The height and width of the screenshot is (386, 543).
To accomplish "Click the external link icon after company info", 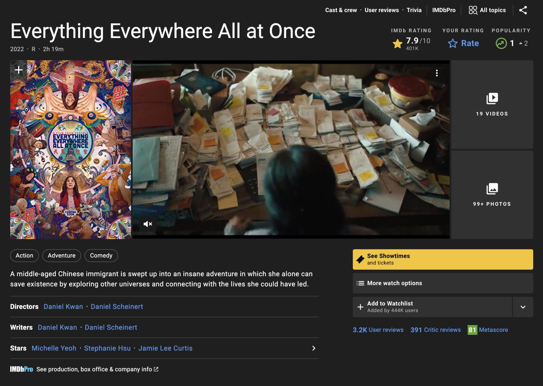I will point(156,369).
